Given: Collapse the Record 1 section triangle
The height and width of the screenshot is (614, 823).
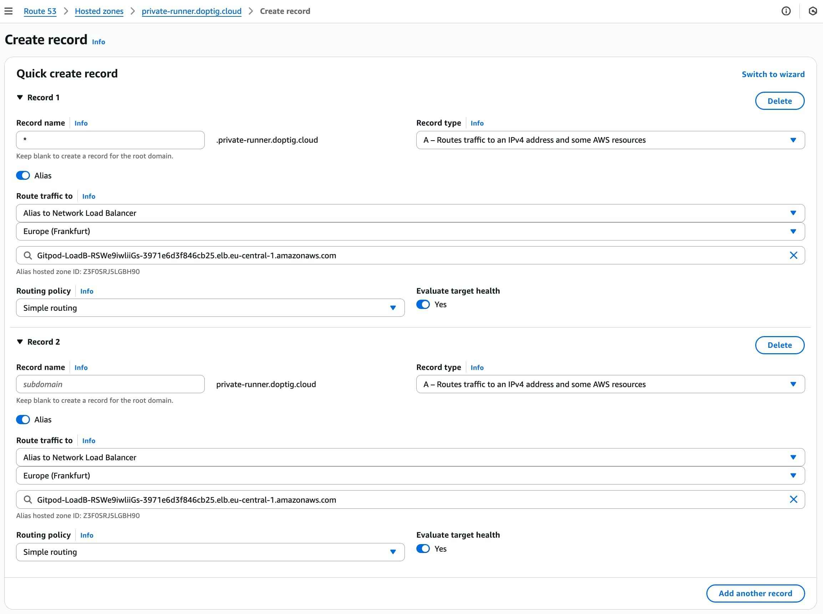Looking at the screenshot, I should click(20, 97).
